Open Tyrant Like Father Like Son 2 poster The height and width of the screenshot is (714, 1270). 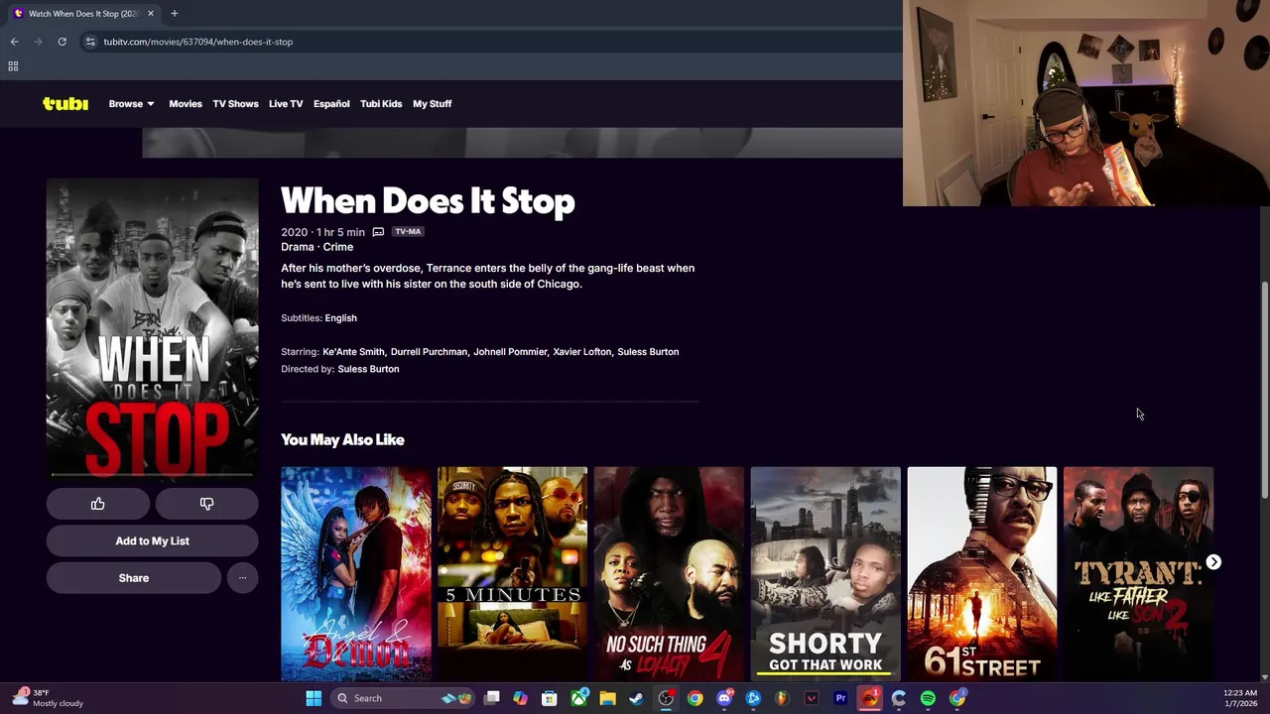tap(1138, 573)
